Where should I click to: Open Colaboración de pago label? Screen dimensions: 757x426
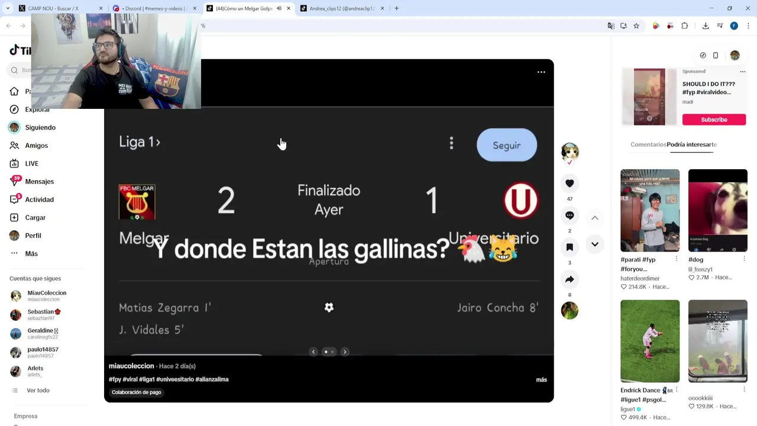(137, 392)
